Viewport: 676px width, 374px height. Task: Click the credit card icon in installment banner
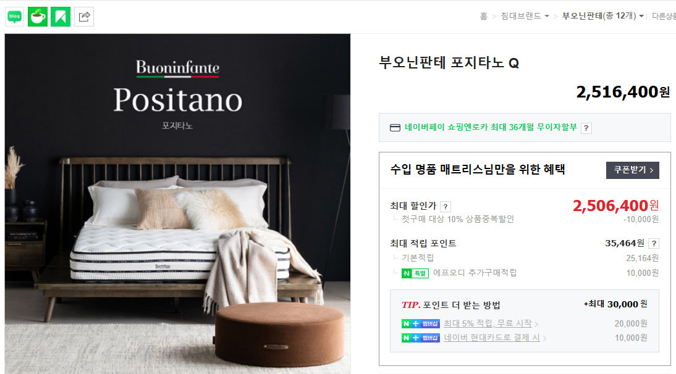[x=395, y=128]
